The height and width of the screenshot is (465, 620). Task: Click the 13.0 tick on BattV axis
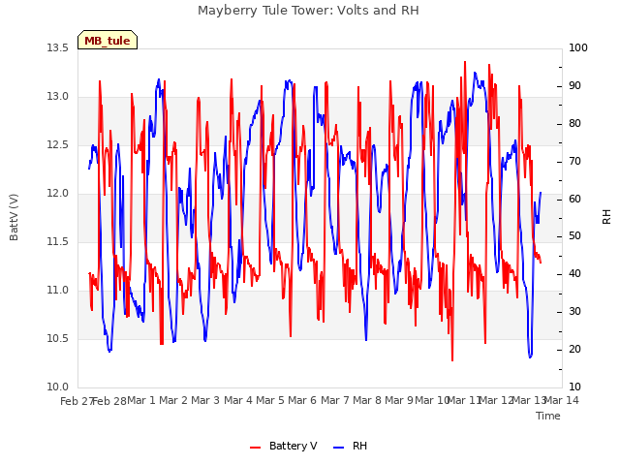click(x=58, y=97)
